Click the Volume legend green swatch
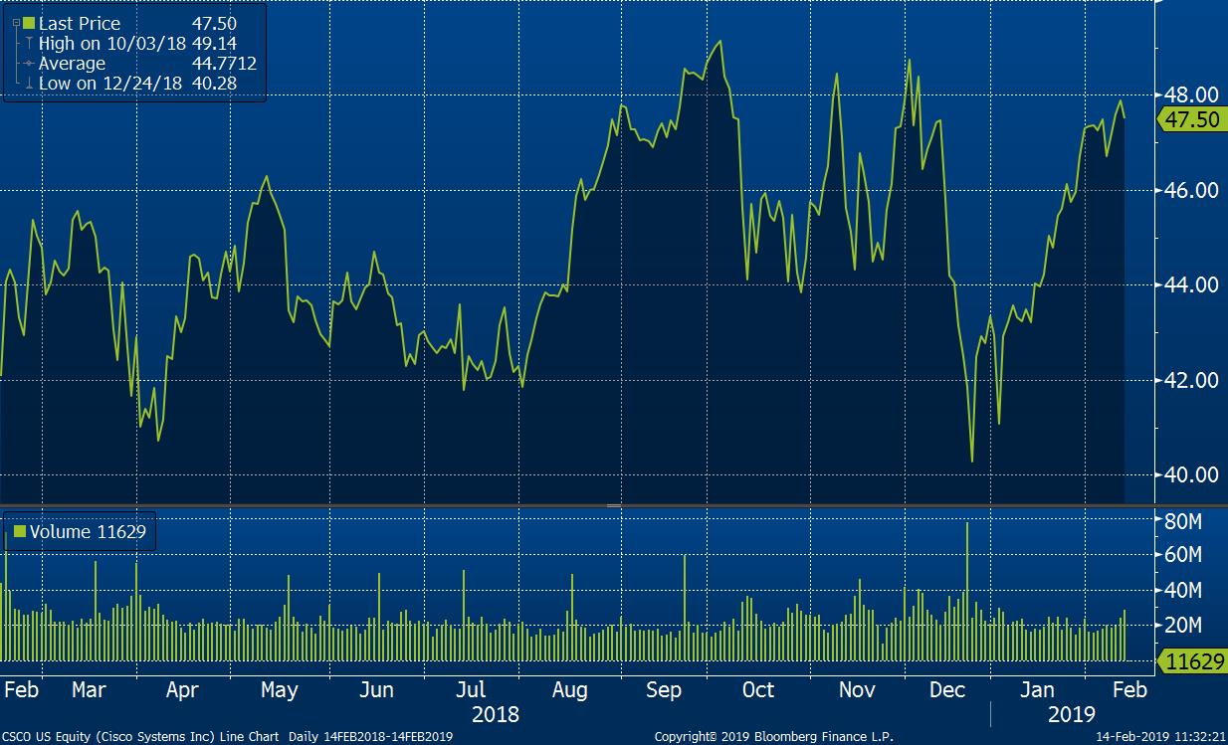1228x745 pixels. tap(19, 531)
